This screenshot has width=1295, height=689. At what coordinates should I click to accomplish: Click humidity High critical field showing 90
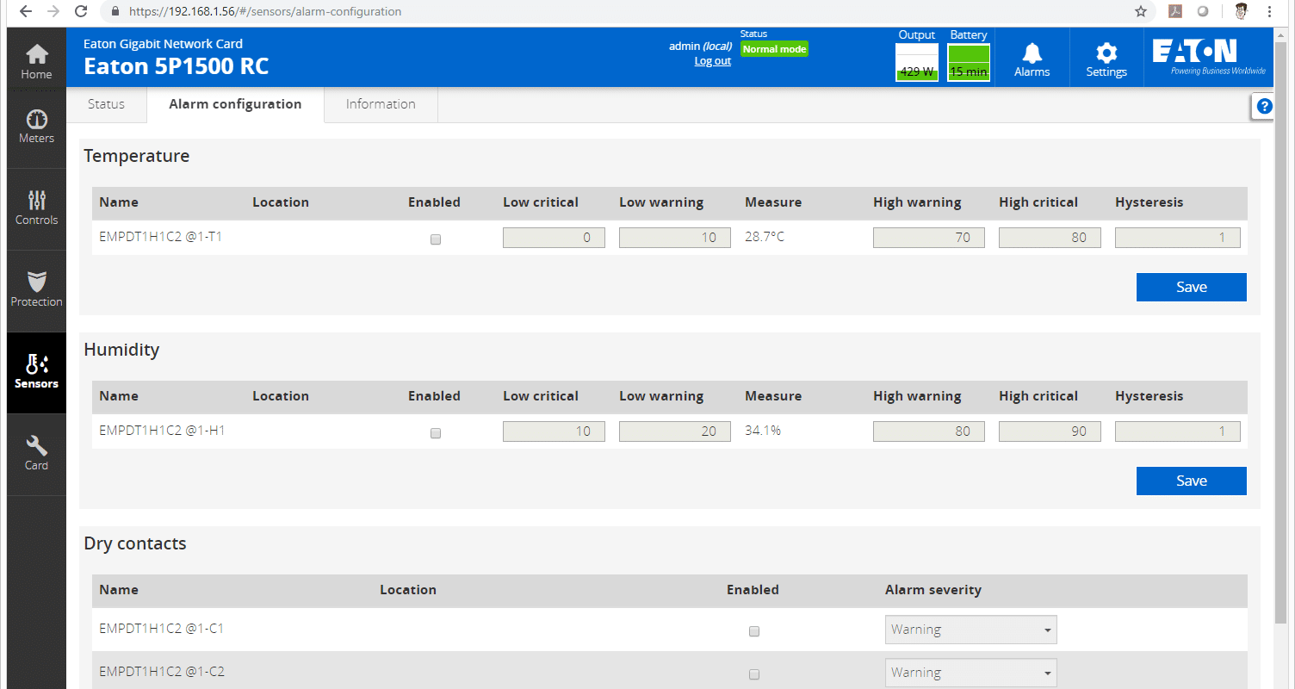(x=1050, y=431)
